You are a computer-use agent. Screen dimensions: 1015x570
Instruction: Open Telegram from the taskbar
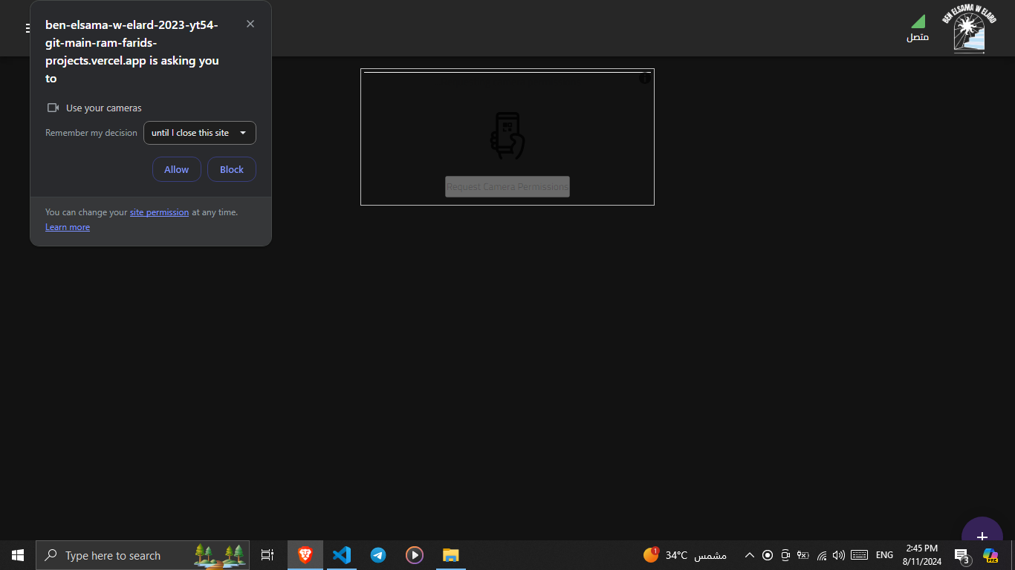378,555
